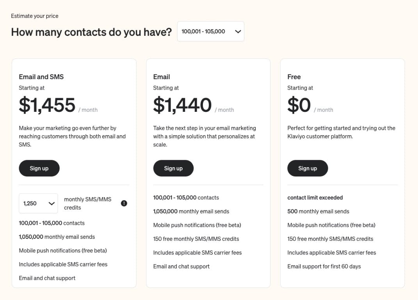Click the Free plan heading

[294, 77]
